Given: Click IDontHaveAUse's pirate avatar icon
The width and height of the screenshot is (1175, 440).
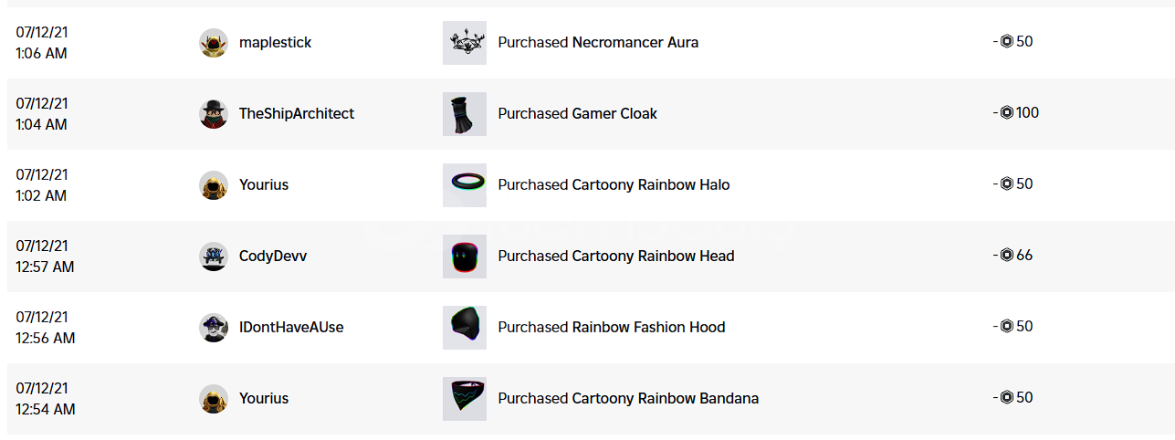Looking at the screenshot, I should coord(214,328).
